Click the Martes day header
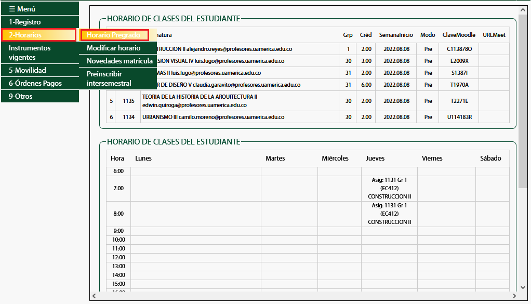 (x=275, y=158)
